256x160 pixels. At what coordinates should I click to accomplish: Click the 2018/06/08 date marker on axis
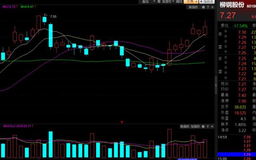[188, 159]
